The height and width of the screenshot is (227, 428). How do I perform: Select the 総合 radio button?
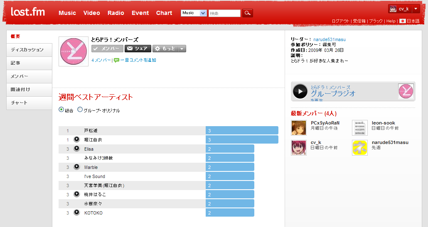pyautogui.click(x=61, y=110)
